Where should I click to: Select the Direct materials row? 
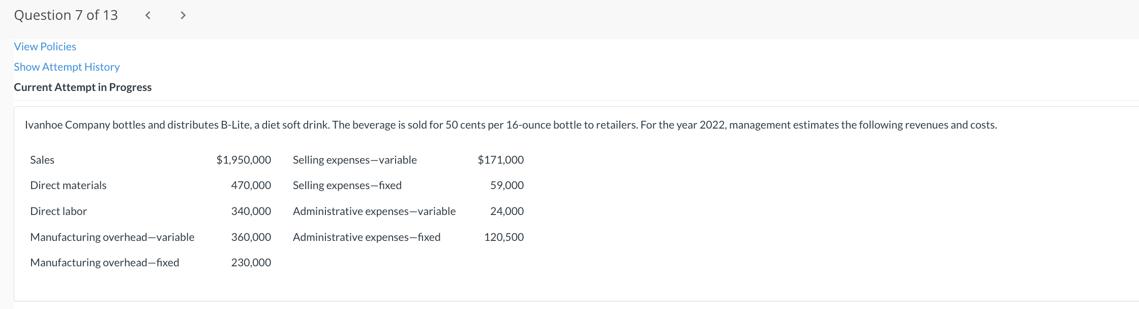(68, 185)
